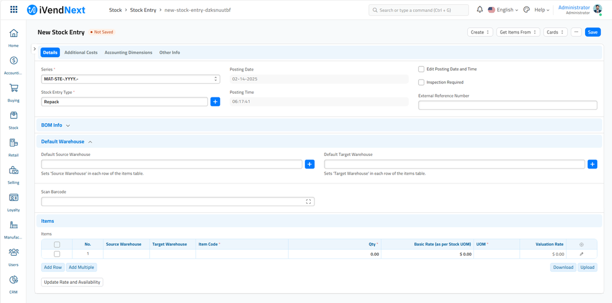Click the notifications bell icon
Image resolution: width=612 pixels, height=303 pixels.
479,10
